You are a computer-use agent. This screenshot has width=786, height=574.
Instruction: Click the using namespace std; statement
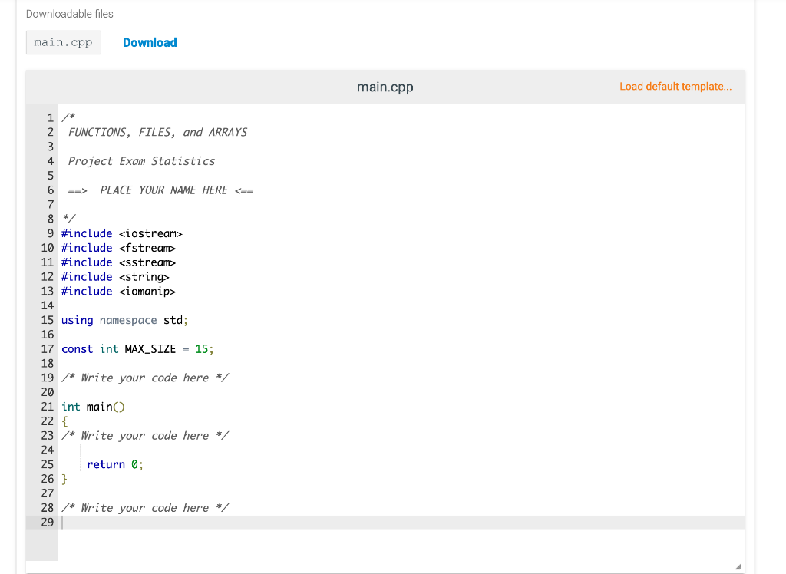125,320
